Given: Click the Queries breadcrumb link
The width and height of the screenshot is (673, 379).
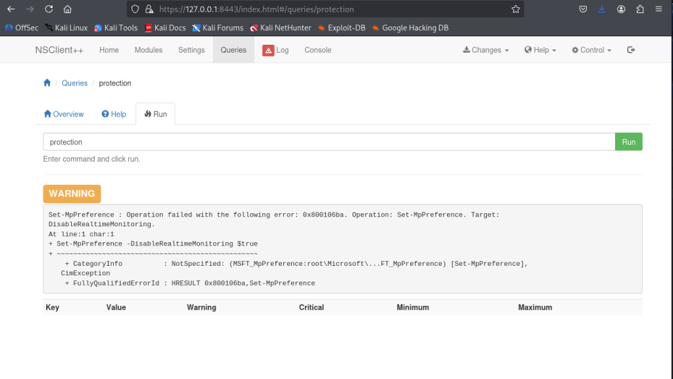Looking at the screenshot, I should [x=74, y=83].
